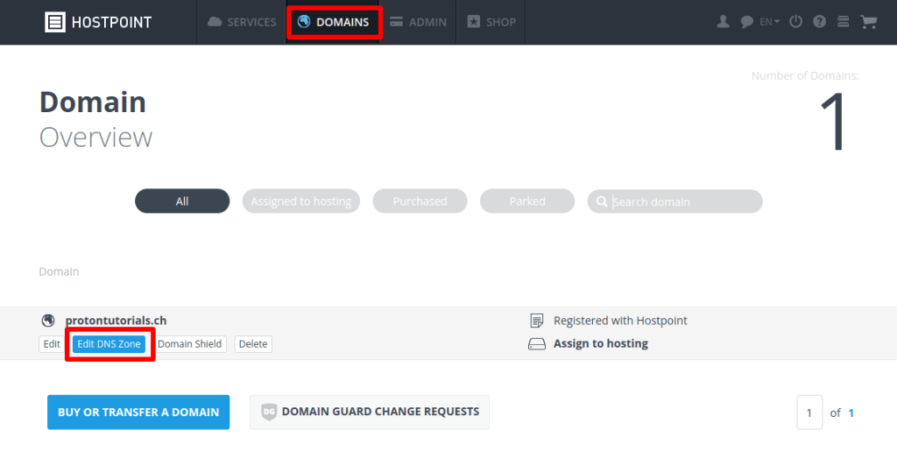Open the Services menu
The height and width of the screenshot is (473, 897).
coord(242,22)
